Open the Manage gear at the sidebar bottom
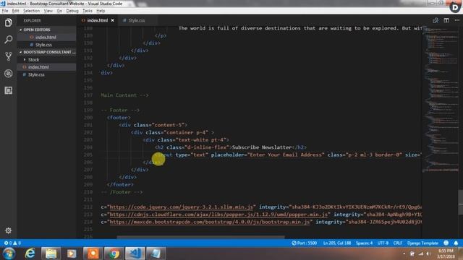 pos(8,230)
